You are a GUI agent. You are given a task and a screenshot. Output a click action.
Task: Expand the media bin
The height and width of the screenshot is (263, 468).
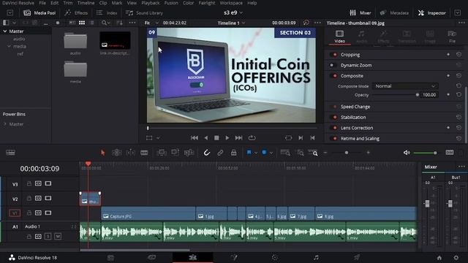tap(9, 46)
